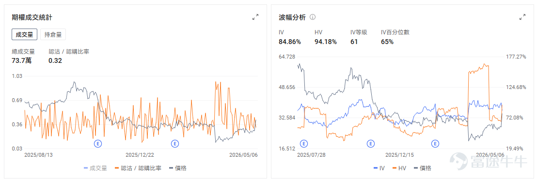Viewport: 537px width, 179px height.
Task: Switch to the 持倉量 tab
Action: point(53,34)
